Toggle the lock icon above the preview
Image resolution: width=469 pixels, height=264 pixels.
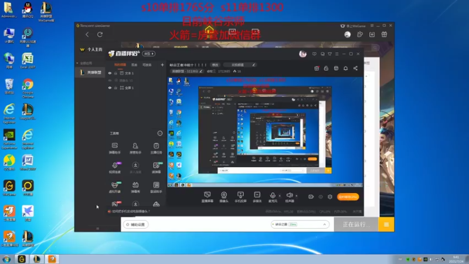click(x=326, y=68)
